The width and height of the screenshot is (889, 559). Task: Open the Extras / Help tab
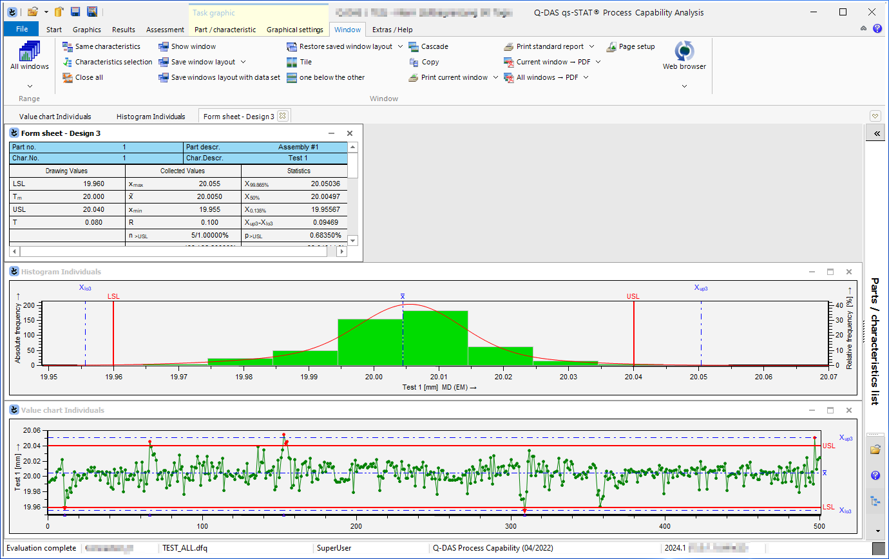[392, 30]
